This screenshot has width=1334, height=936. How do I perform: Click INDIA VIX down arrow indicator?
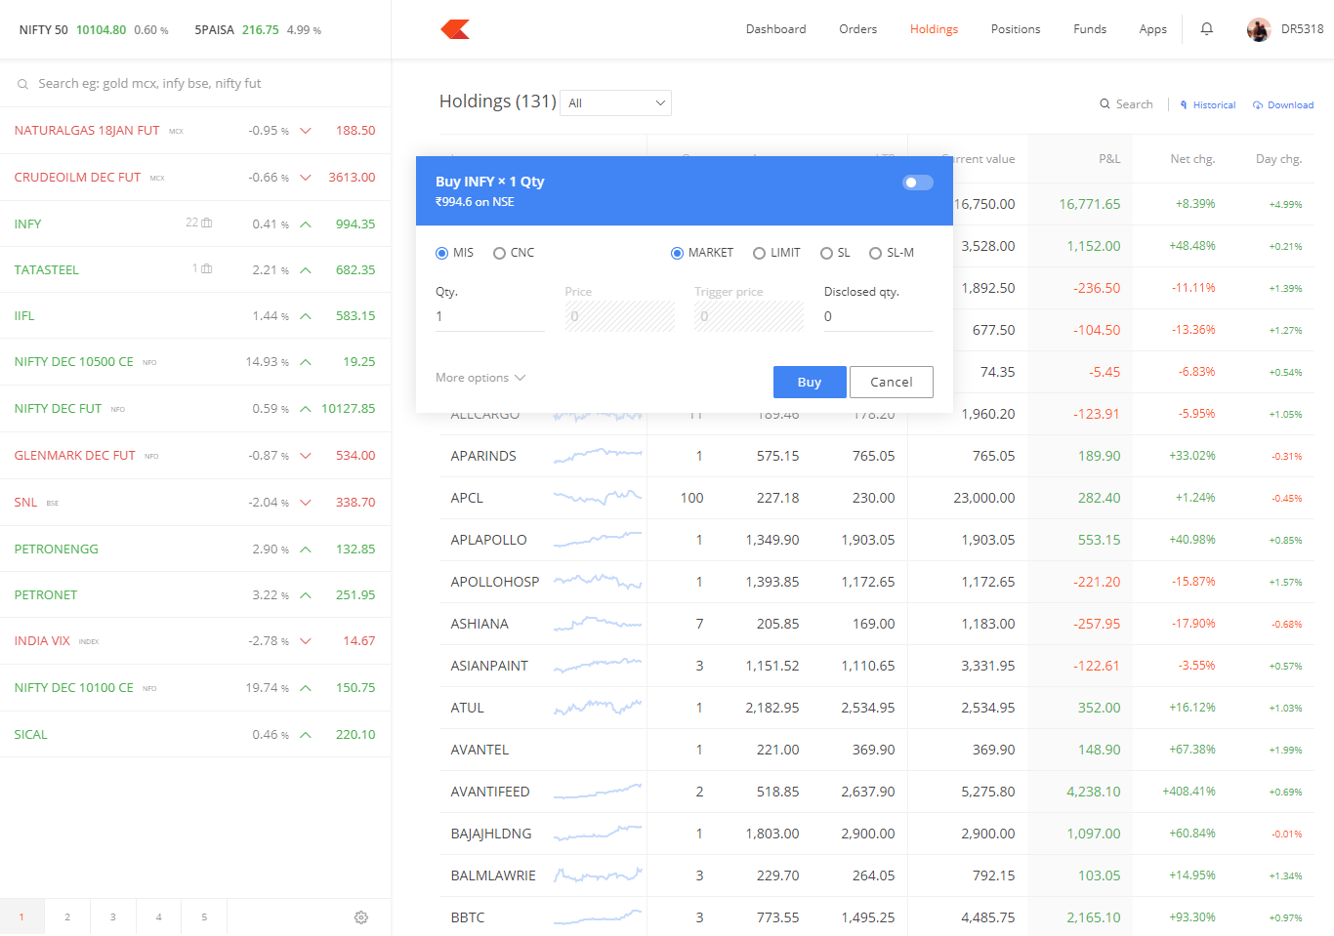pos(306,641)
